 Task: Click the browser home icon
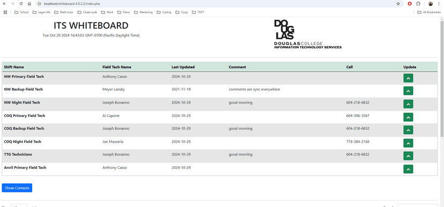29,4
